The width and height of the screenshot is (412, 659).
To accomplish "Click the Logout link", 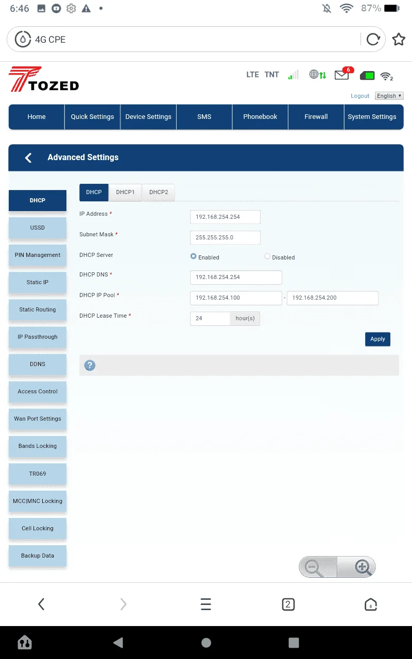I will tap(360, 96).
